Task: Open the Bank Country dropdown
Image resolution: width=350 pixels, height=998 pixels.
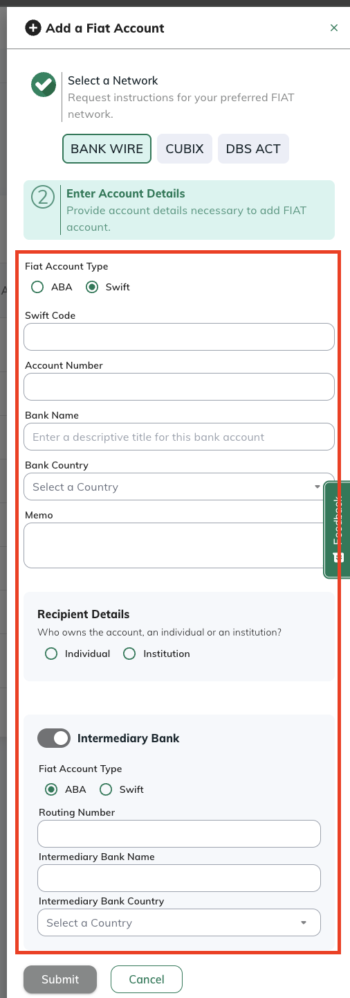Action: [179, 487]
